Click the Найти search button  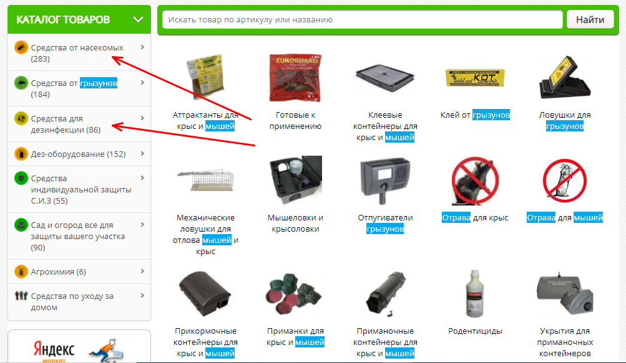[590, 19]
